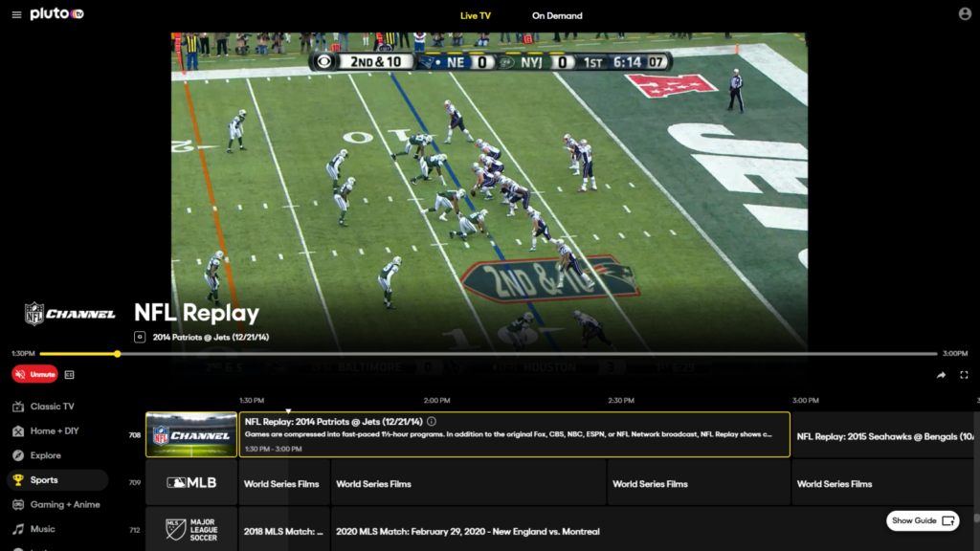980x551 pixels.
Task: Select the 2:30 PM World Series Films program
Action: (x=699, y=482)
